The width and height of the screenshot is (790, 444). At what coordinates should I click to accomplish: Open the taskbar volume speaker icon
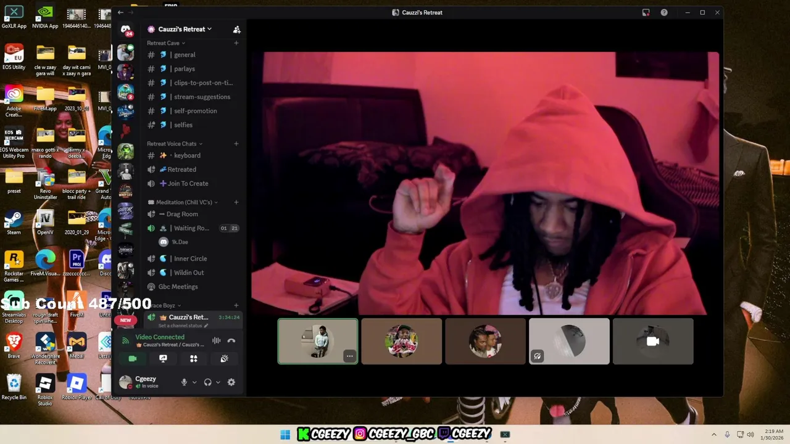pos(750,435)
